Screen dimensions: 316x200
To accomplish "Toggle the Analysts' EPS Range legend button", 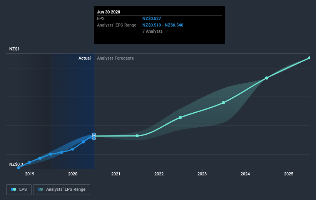I will pyautogui.click(x=62, y=190).
